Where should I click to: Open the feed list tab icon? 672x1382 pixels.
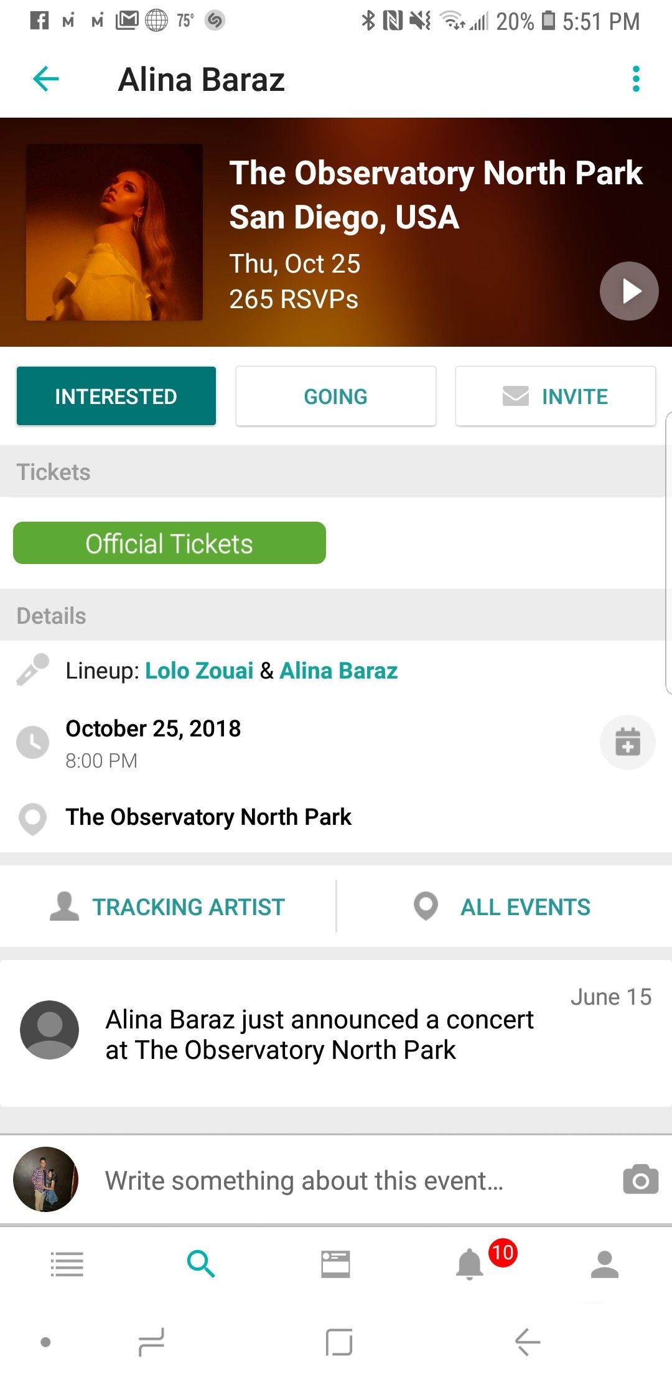click(67, 1264)
